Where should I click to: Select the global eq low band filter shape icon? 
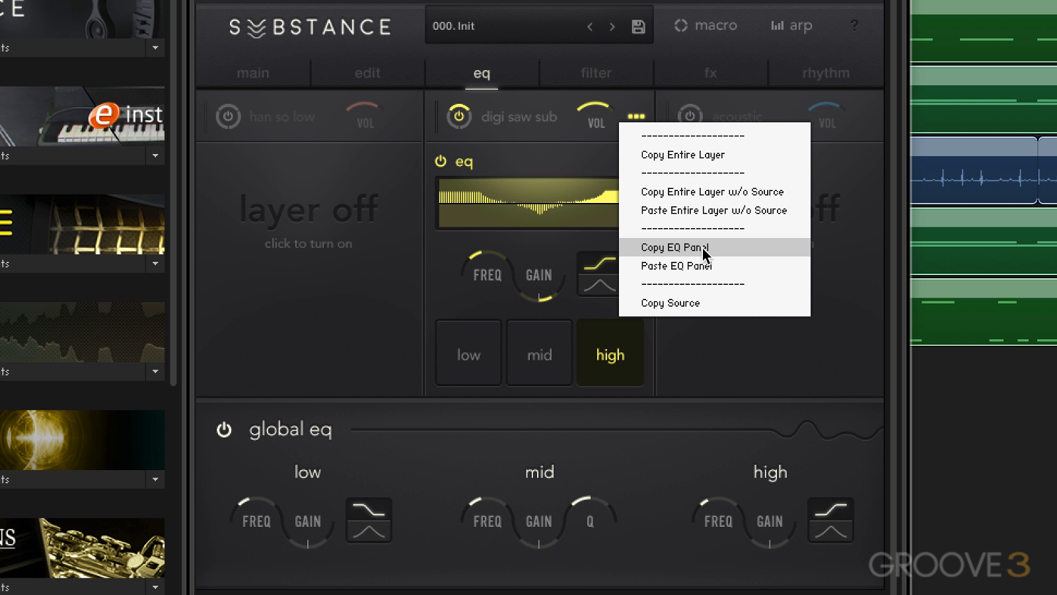pyautogui.click(x=369, y=520)
